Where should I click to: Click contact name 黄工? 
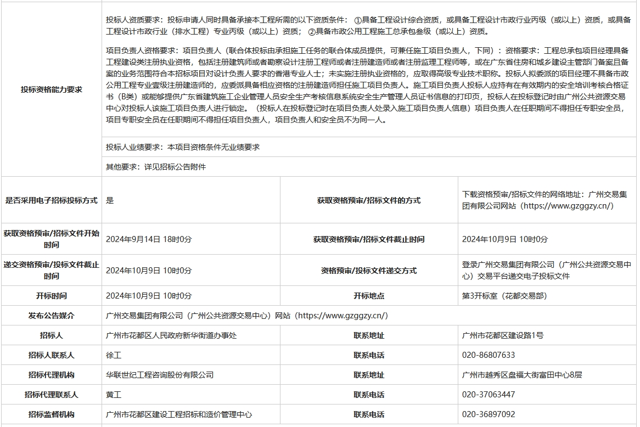pyautogui.click(x=114, y=395)
